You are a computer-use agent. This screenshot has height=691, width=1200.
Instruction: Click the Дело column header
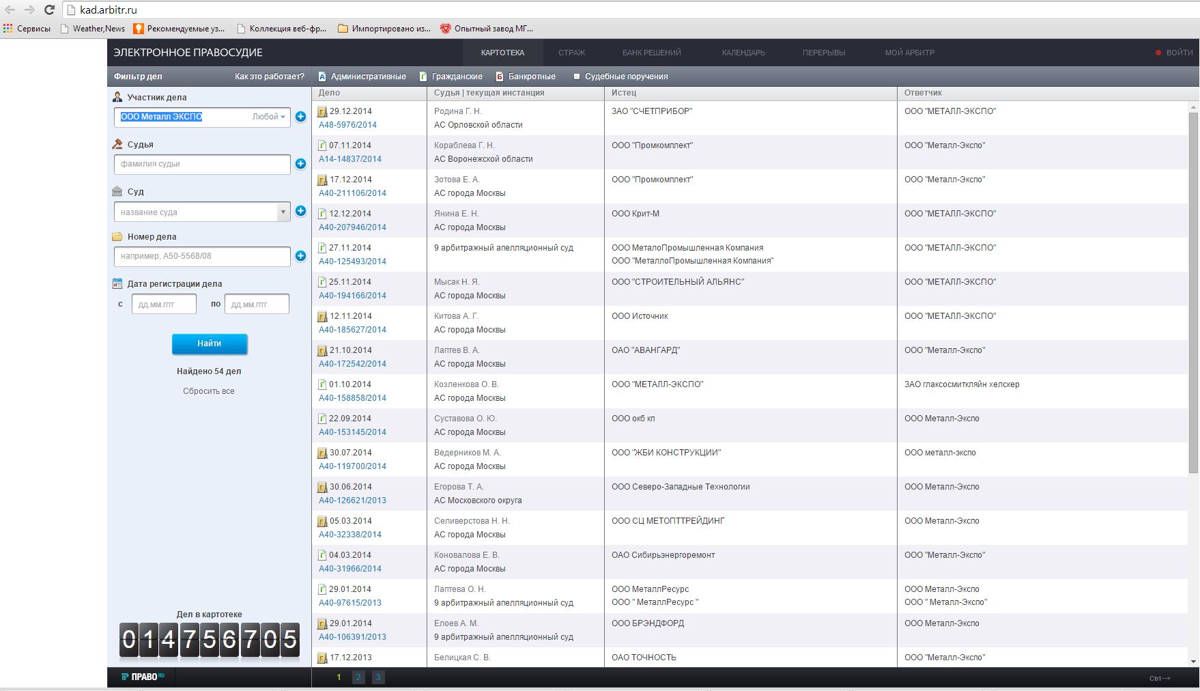point(329,93)
